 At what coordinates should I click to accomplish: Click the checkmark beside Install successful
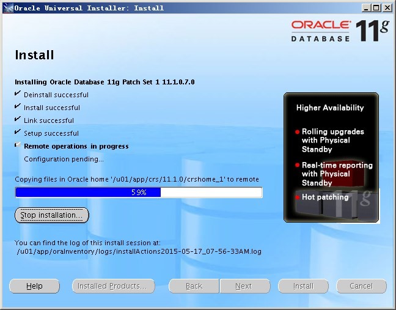[x=18, y=107]
